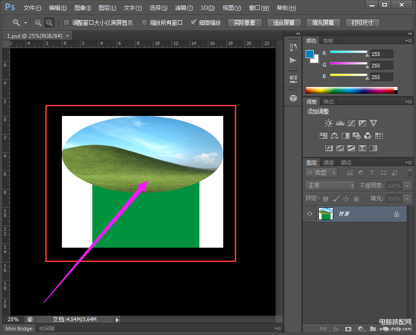
Task: Click the Print Size button
Action: tap(362, 23)
